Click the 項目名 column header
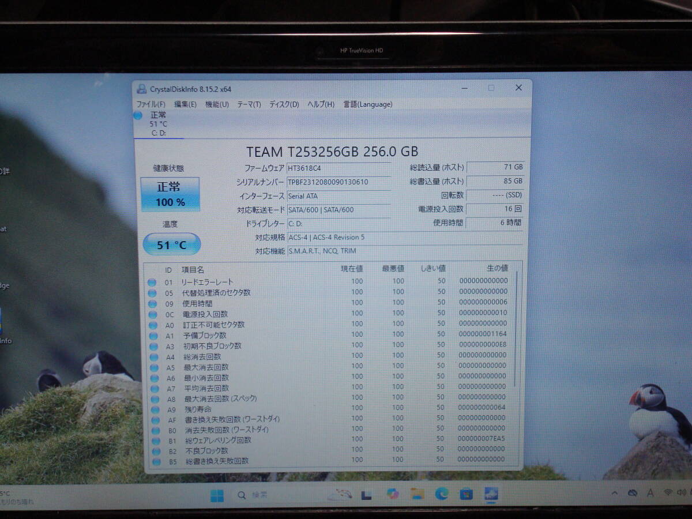692x519 pixels. 193,270
